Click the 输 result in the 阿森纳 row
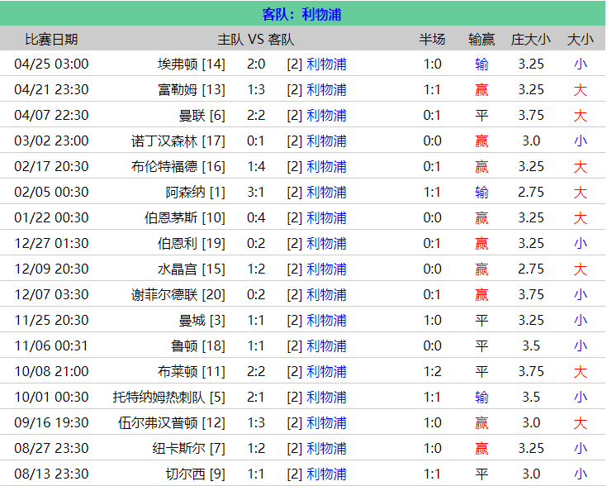 tap(481, 192)
